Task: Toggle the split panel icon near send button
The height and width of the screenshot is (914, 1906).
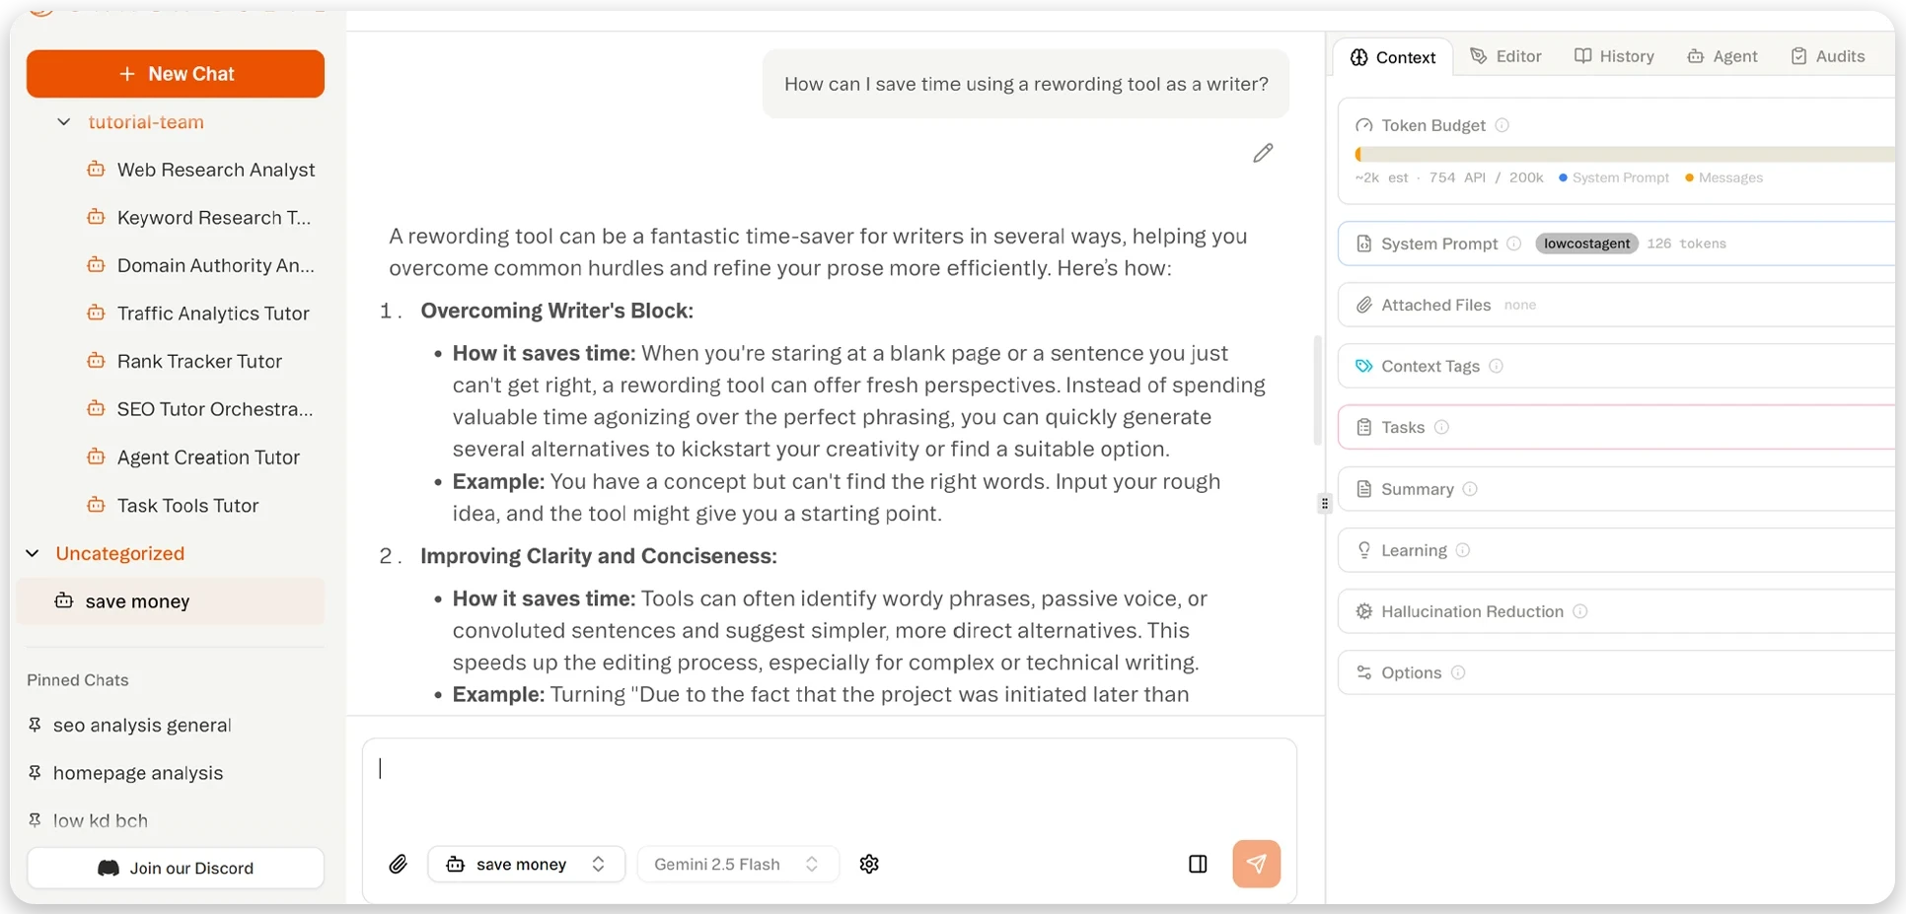Action: [x=1197, y=864]
